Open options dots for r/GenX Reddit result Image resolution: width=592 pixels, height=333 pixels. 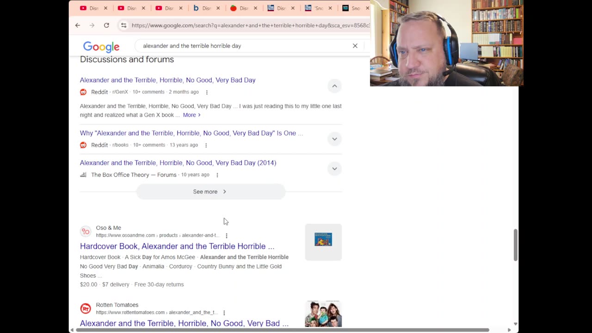coord(207,92)
